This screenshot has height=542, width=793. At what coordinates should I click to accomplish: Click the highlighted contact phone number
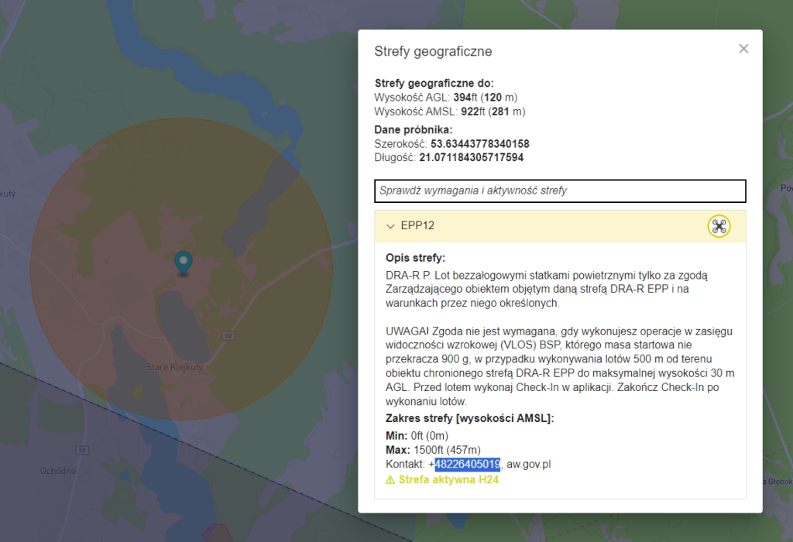[467, 464]
